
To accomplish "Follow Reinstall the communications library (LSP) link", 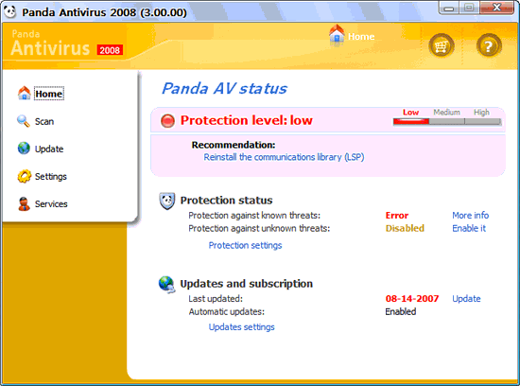I will tap(284, 157).
